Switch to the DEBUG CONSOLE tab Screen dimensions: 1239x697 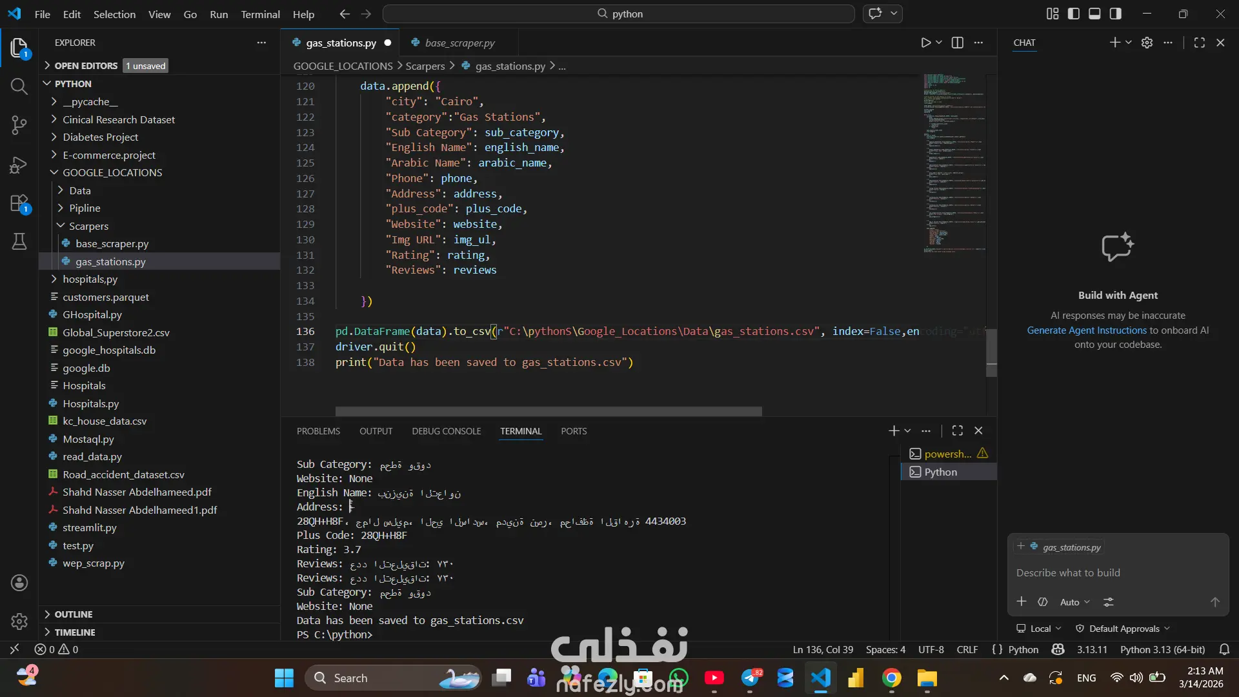tap(446, 431)
